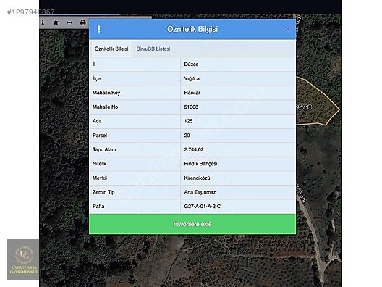Open the Bina/BB Listesi tab
Screen dimensions: 382x287
[153, 49]
